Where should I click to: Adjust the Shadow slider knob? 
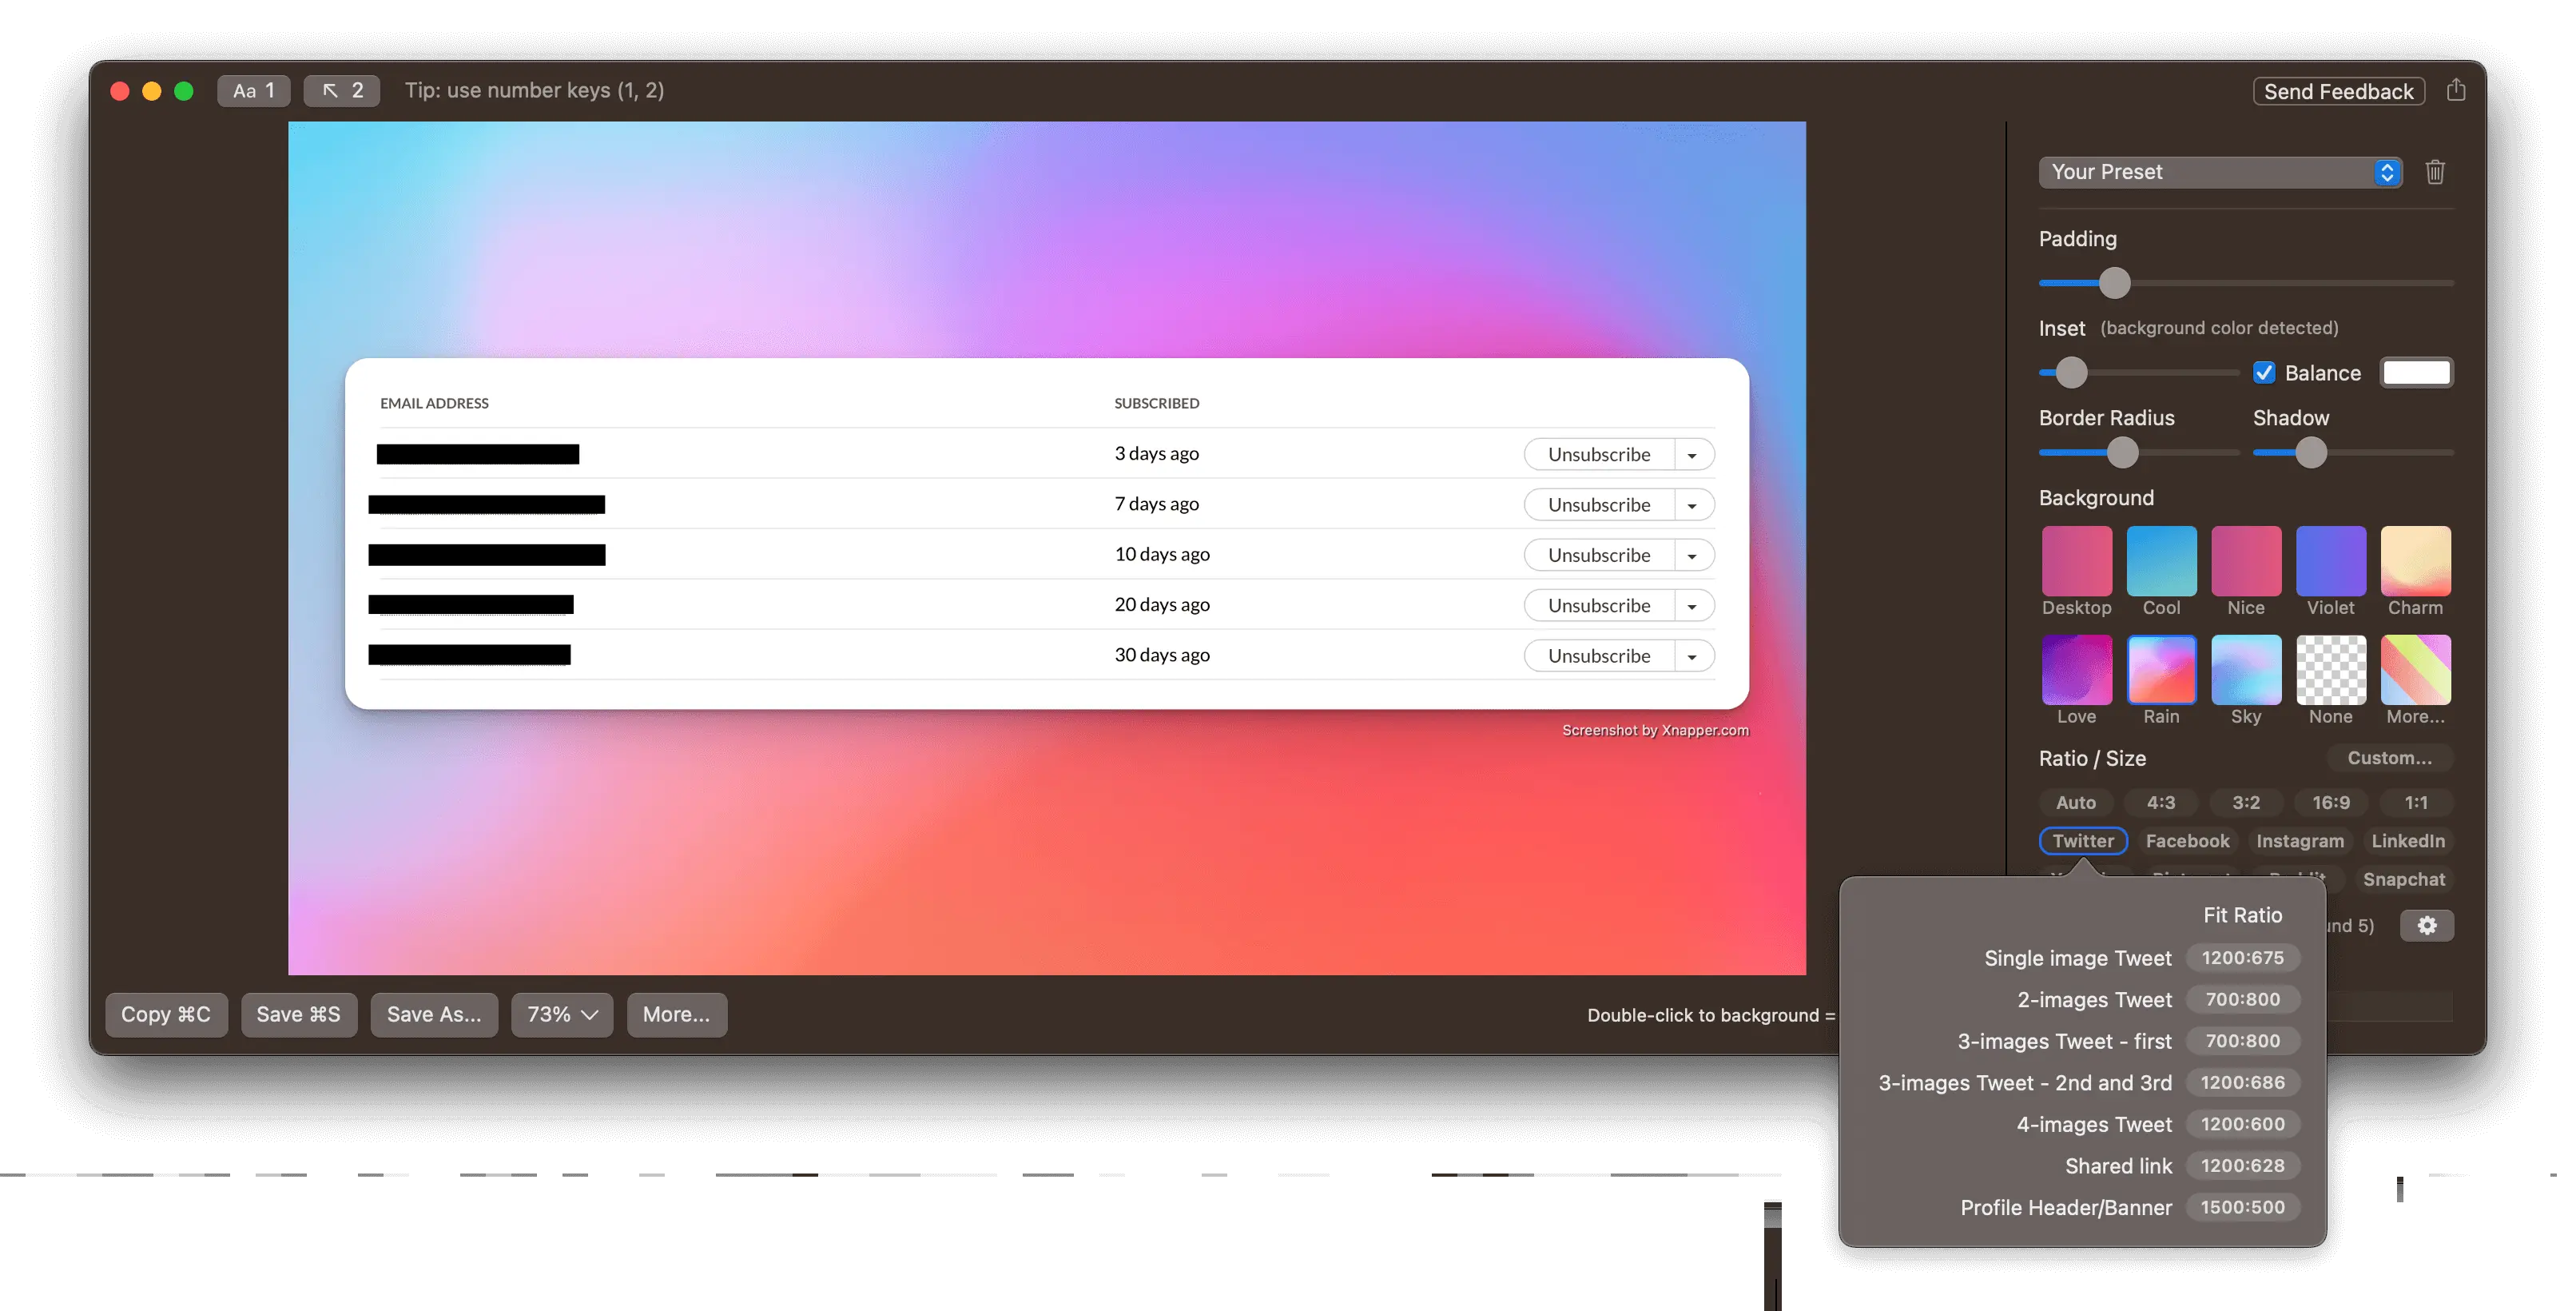2310,452
